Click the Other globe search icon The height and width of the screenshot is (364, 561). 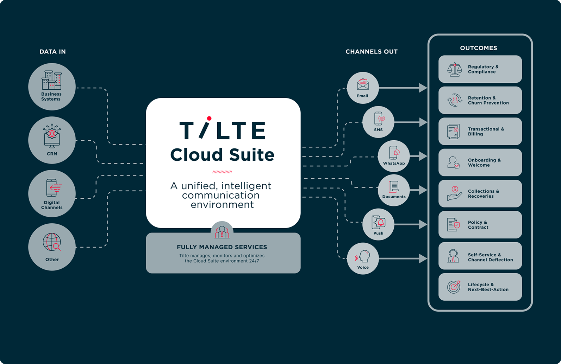point(52,242)
